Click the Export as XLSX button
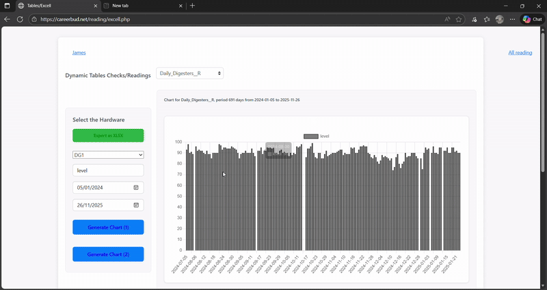 click(x=108, y=136)
